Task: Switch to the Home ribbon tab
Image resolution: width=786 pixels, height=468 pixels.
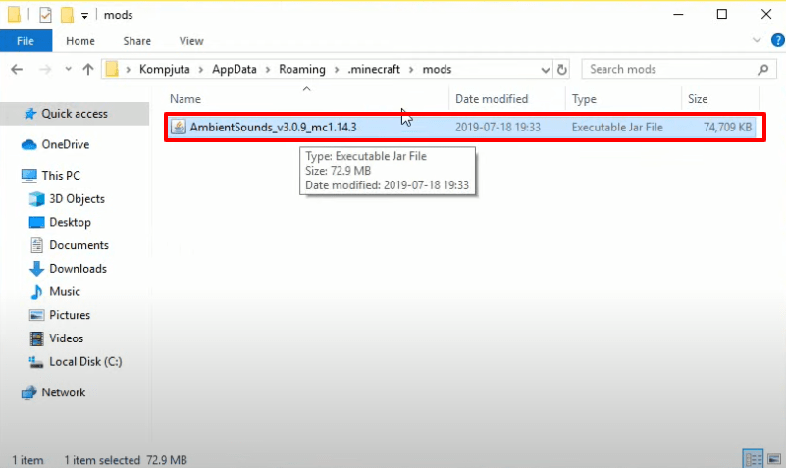Action: pyautogui.click(x=80, y=41)
